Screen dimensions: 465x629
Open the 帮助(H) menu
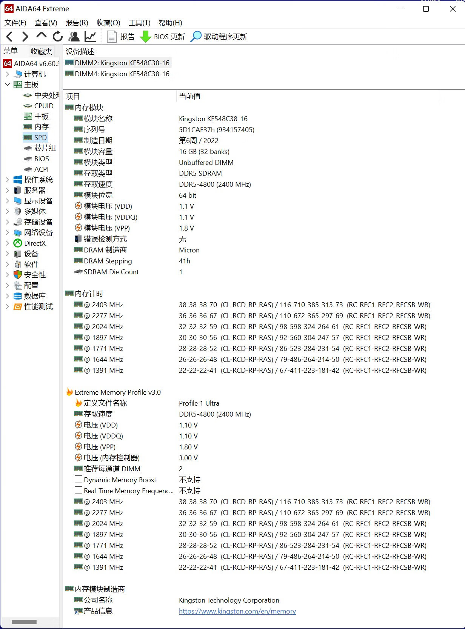pos(170,23)
